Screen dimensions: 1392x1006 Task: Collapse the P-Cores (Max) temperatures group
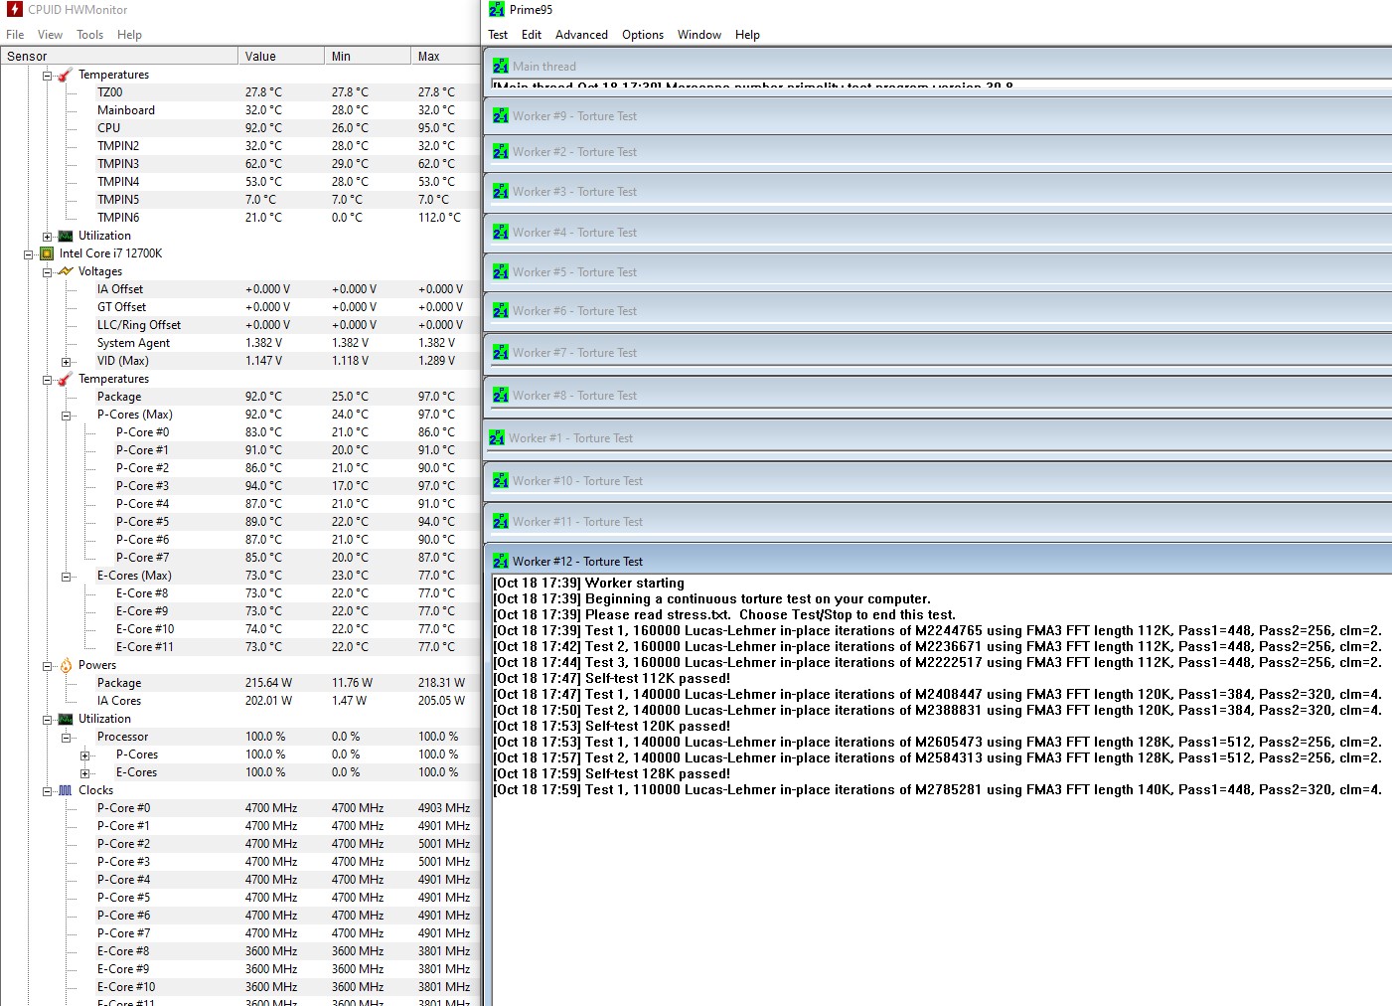pos(67,416)
